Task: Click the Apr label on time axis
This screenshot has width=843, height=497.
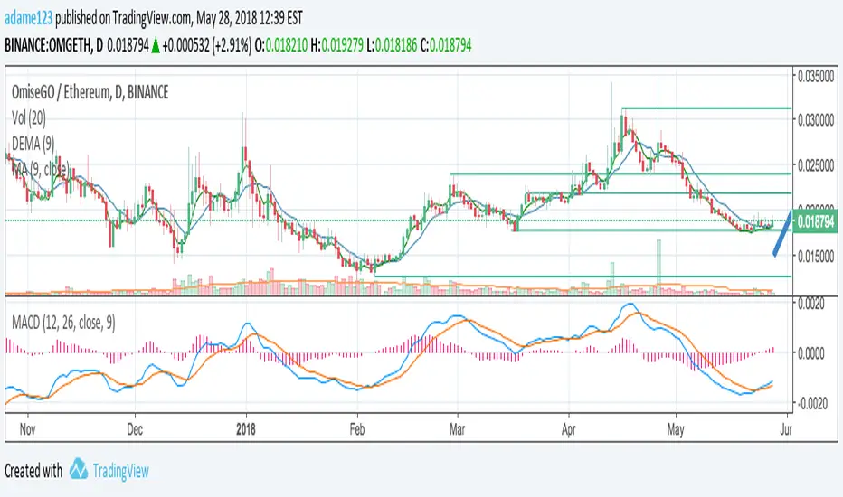Action: coord(568,429)
